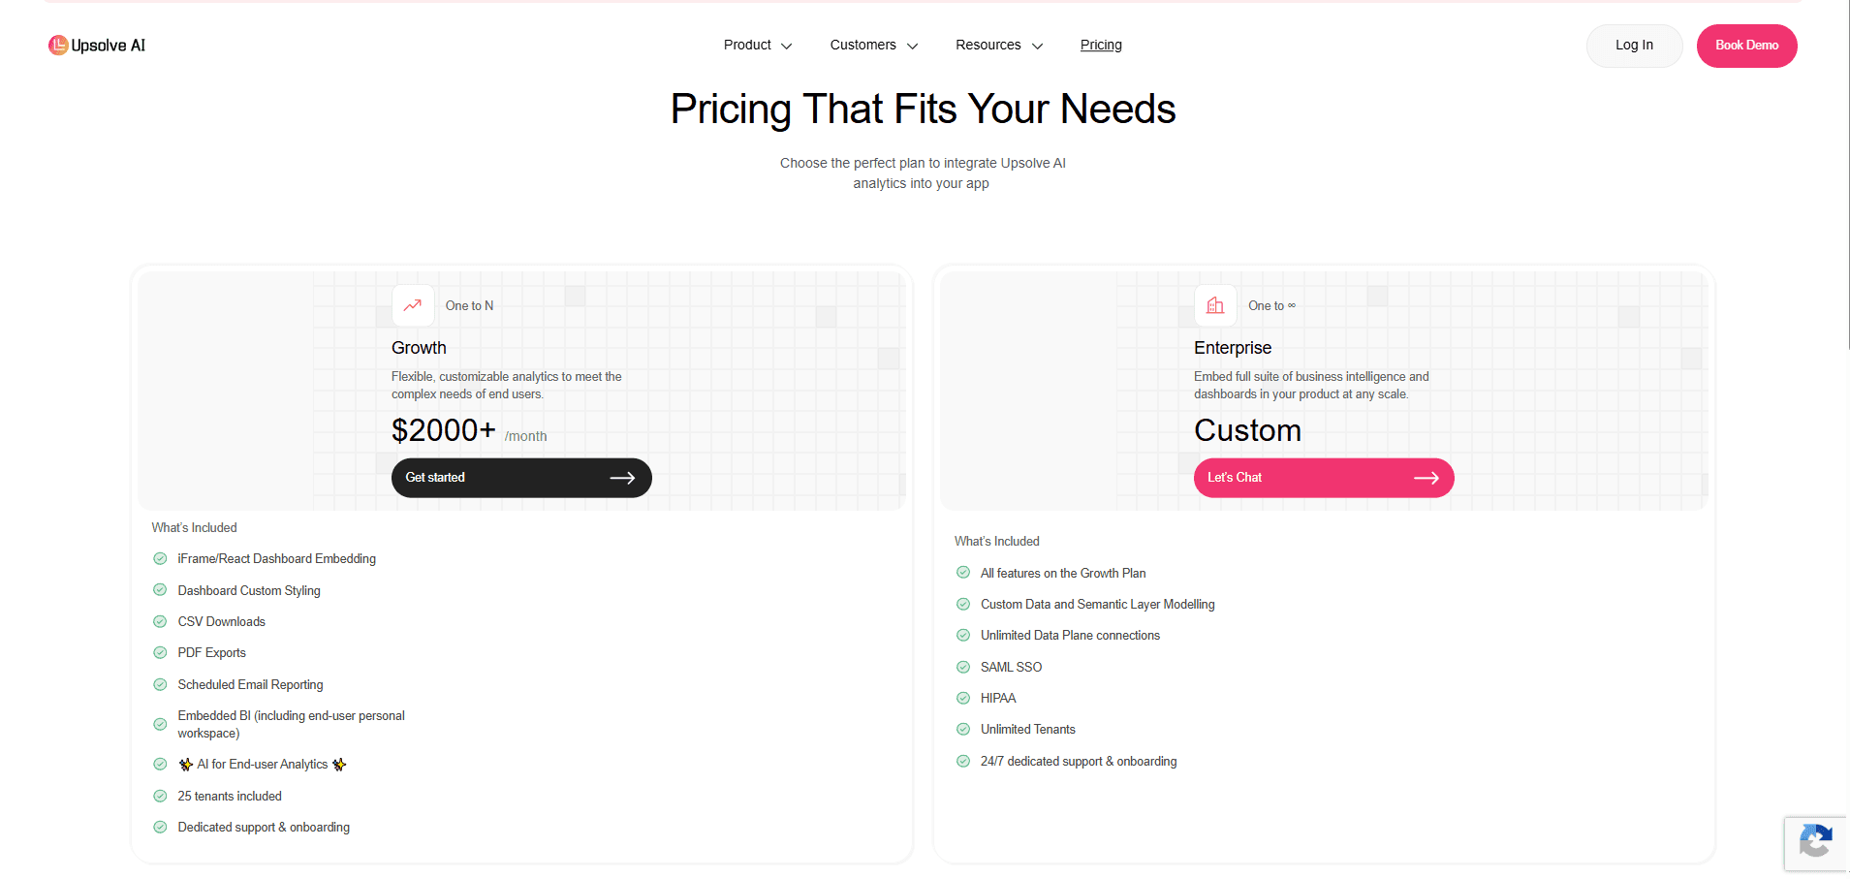Click the arrow inside the Get started button
The image size is (1850, 879).
(624, 477)
